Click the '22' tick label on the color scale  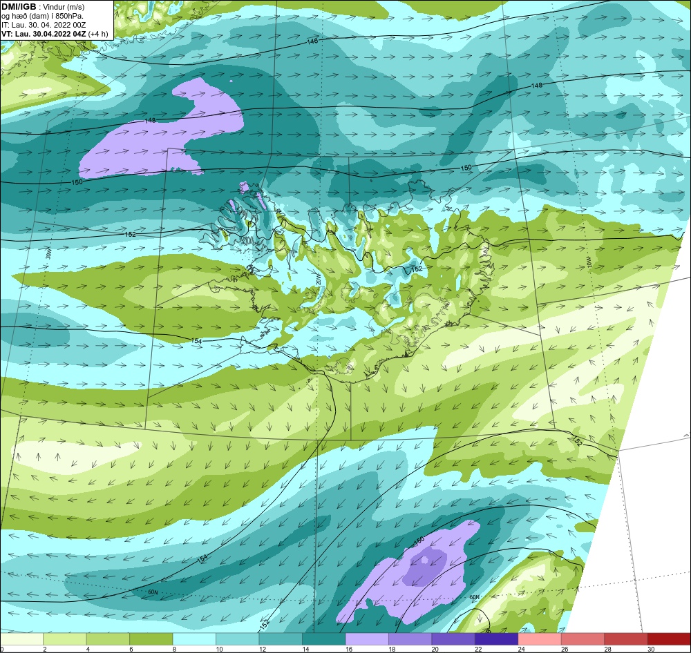[x=478, y=649]
